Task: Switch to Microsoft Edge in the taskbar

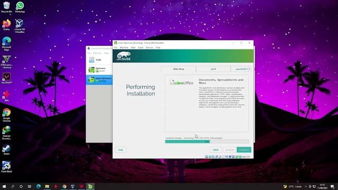Action: [39, 186]
